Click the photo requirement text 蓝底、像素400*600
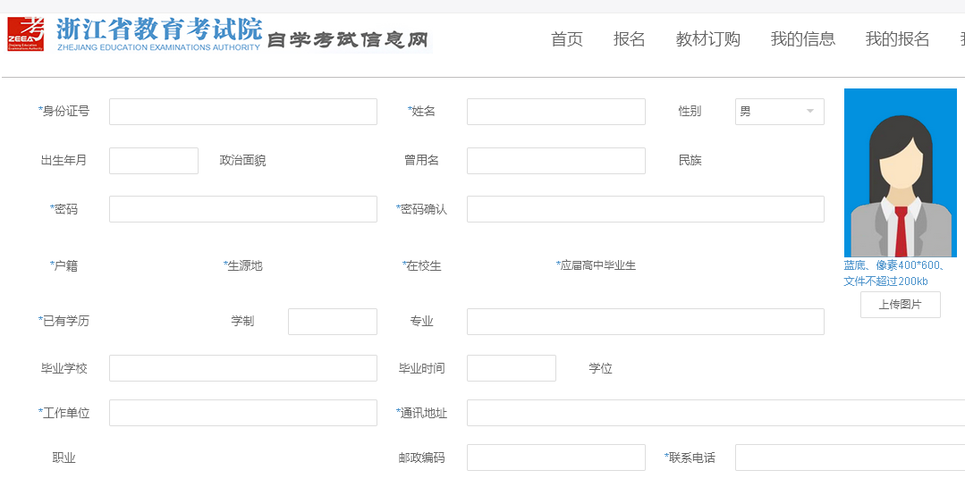Image resolution: width=965 pixels, height=487 pixels. point(894,265)
